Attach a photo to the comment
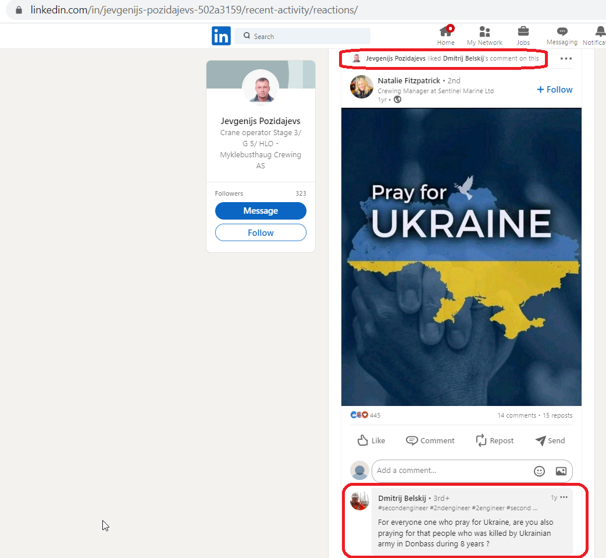The height and width of the screenshot is (558, 606). click(561, 471)
